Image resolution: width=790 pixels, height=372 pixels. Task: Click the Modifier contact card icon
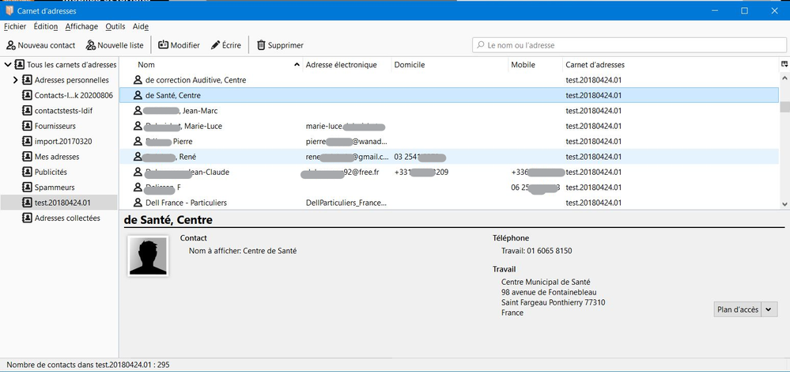pyautogui.click(x=164, y=45)
